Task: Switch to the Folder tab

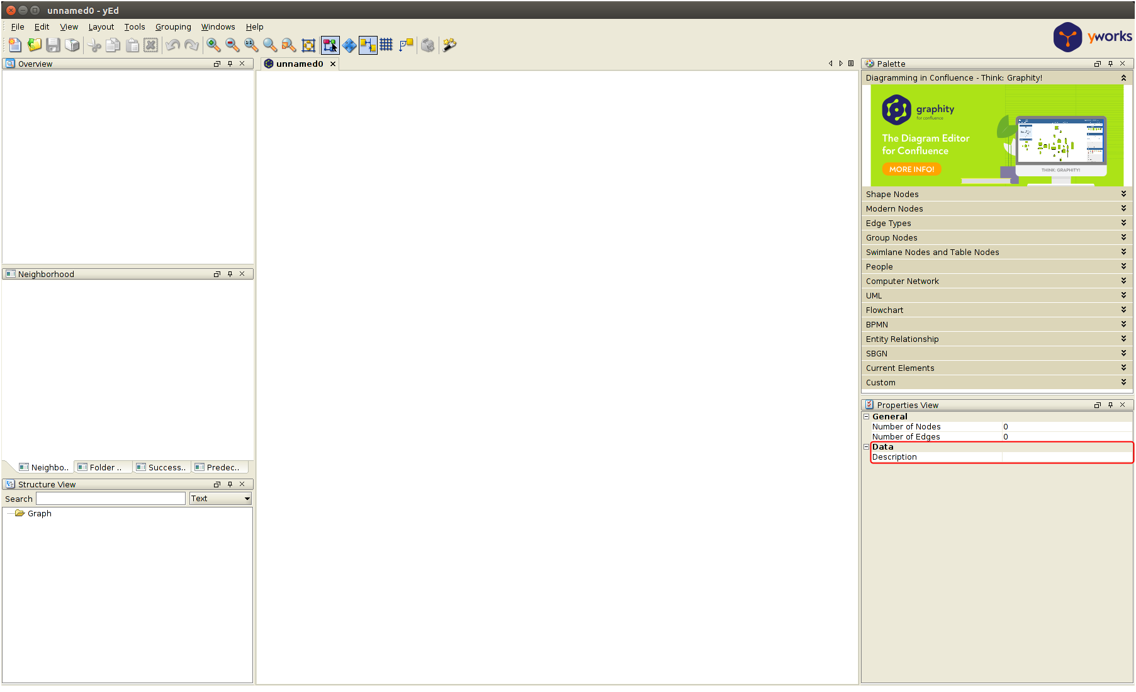Action: point(103,467)
